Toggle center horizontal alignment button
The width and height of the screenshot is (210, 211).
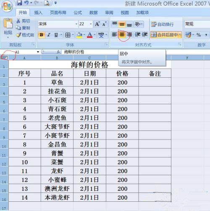click(122, 34)
